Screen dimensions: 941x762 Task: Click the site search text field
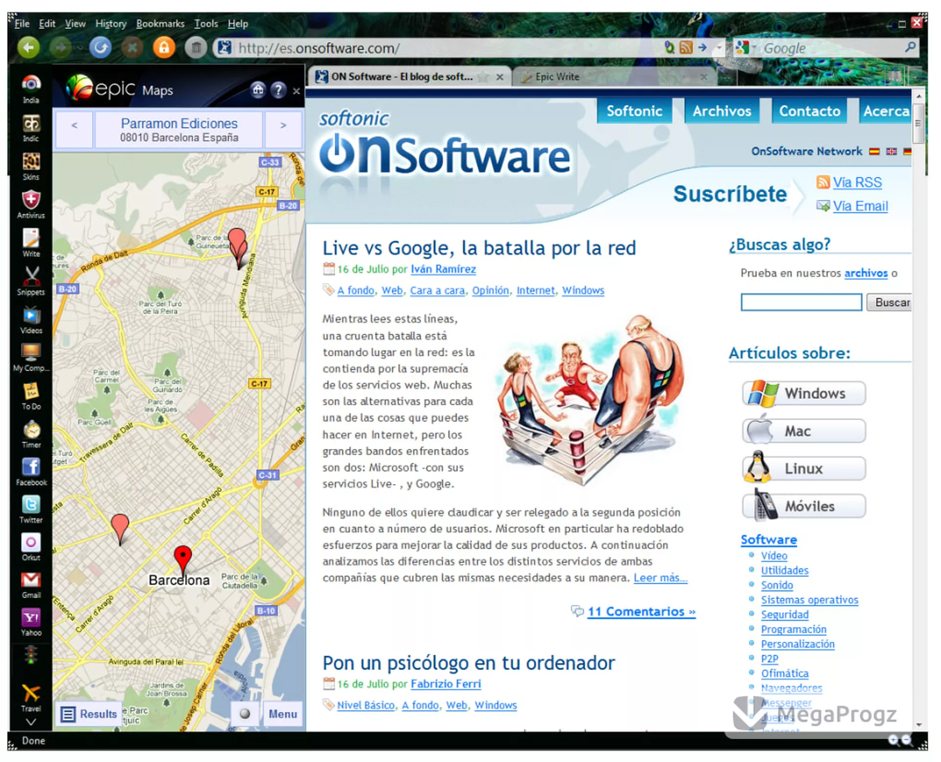click(x=801, y=302)
